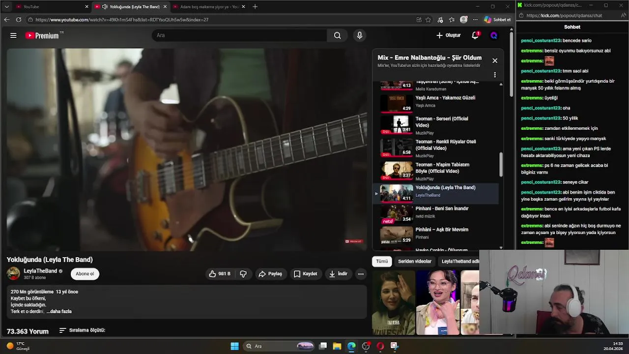Image resolution: width=629 pixels, height=354 pixels.
Task: Open browser settings three-dot menu
Action: coord(475,20)
